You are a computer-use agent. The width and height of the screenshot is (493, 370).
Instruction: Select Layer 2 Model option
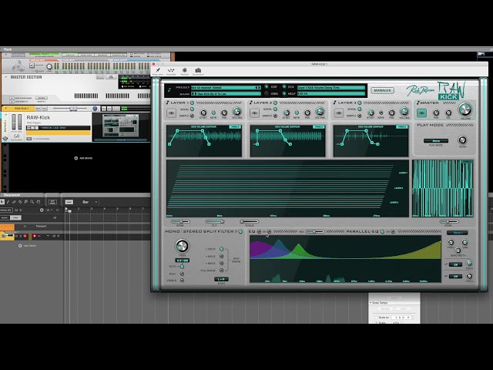pos(276,109)
